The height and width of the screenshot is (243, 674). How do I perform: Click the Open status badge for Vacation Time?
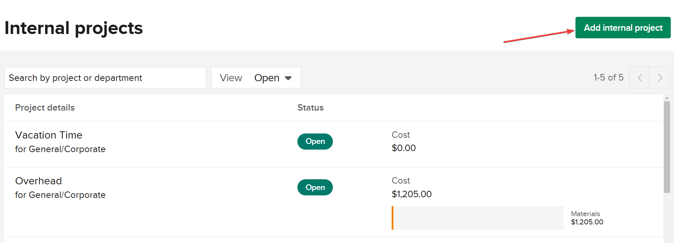315,141
